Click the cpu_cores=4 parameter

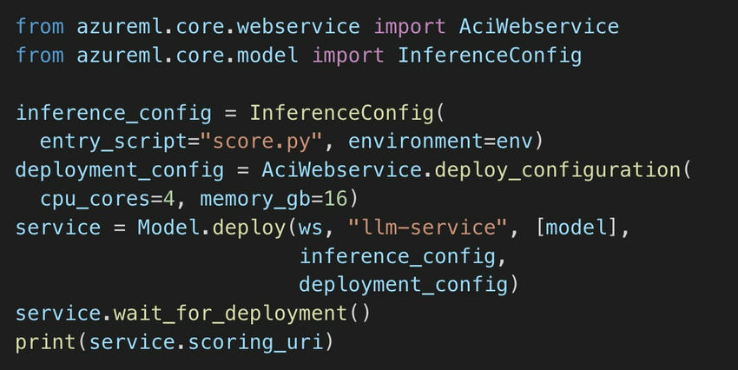pos(108,199)
